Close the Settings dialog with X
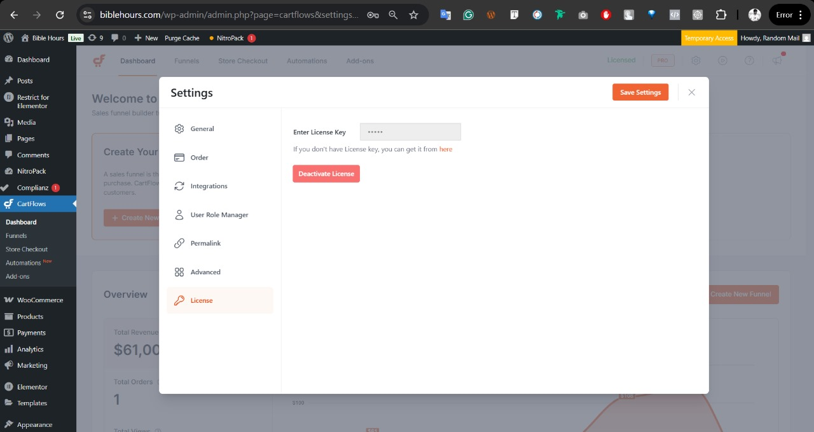This screenshot has height=432, width=814. tap(691, 92)
